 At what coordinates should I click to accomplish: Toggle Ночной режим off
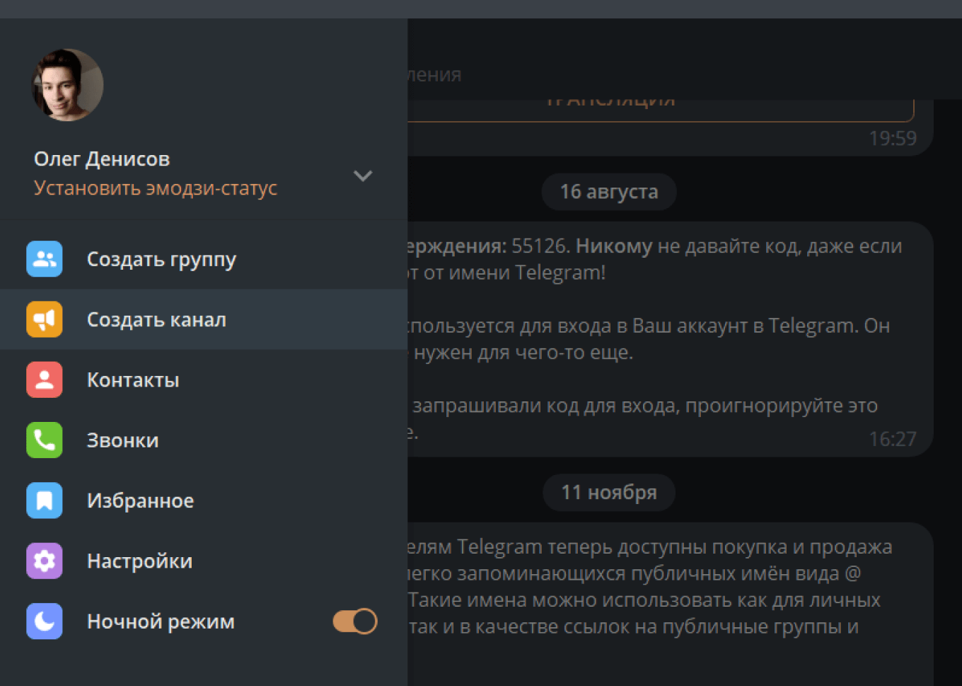pyautogui.click(x=354, y=621)
